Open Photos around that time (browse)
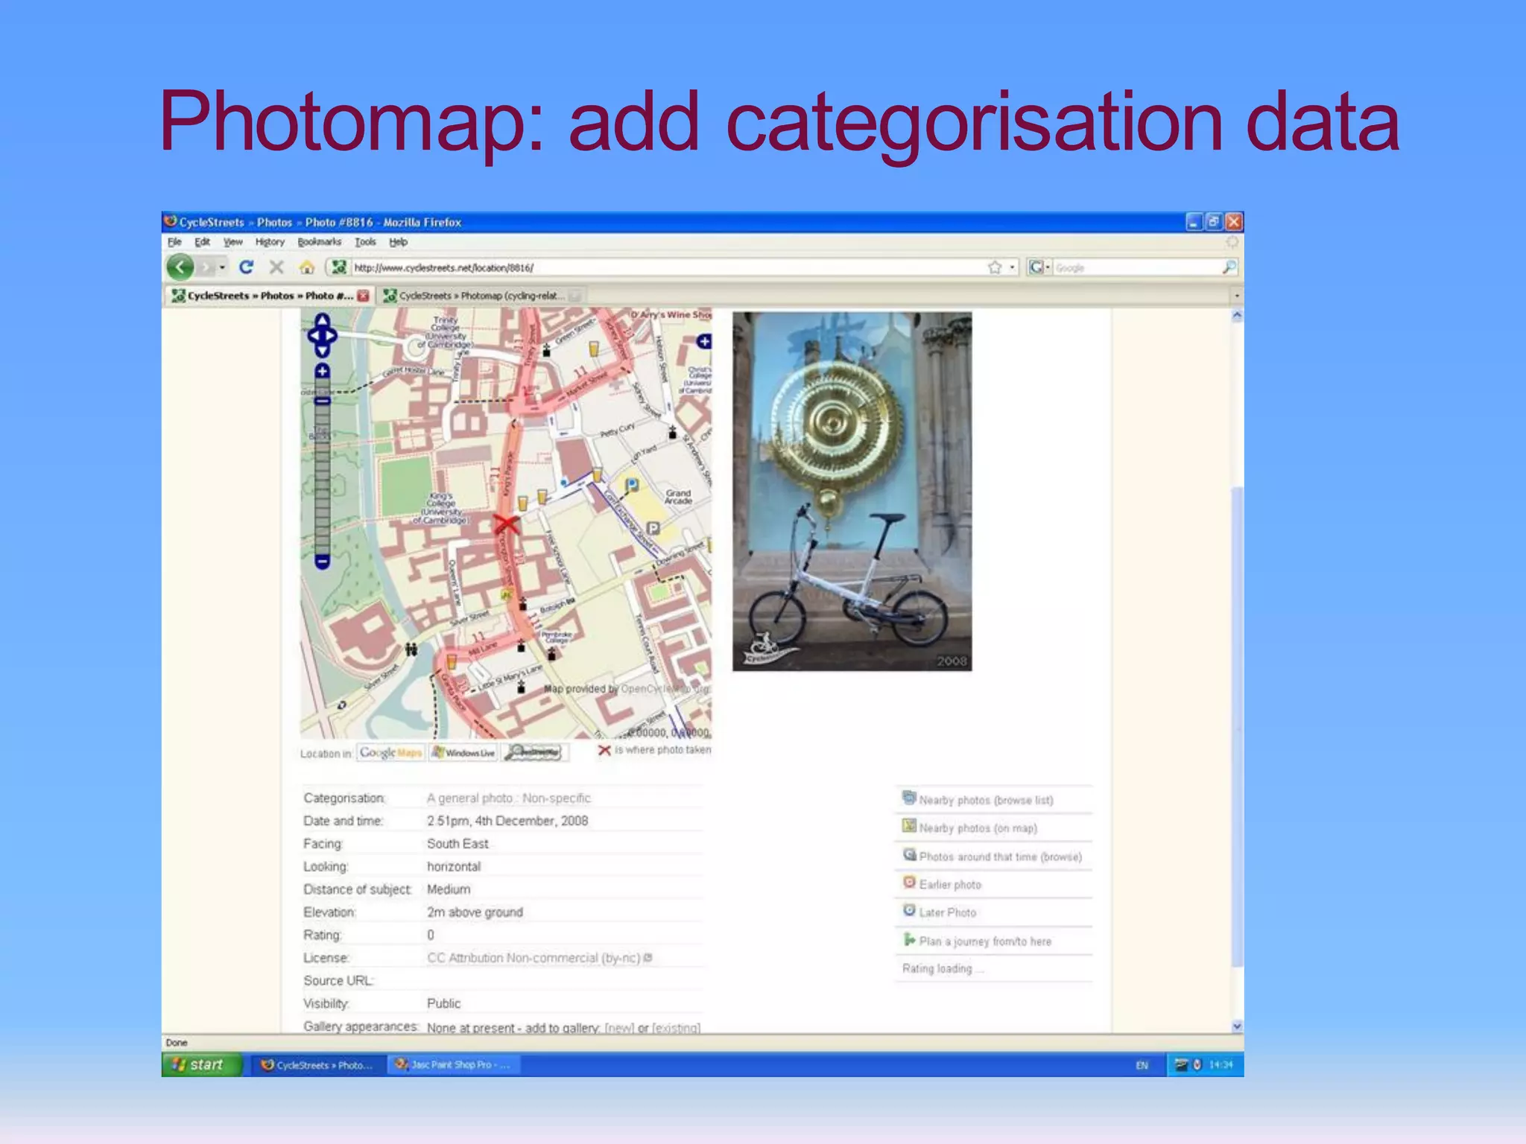The height and width of the screenshot is (1144, 1526). pyautogui.click(x=1000, y=857)
